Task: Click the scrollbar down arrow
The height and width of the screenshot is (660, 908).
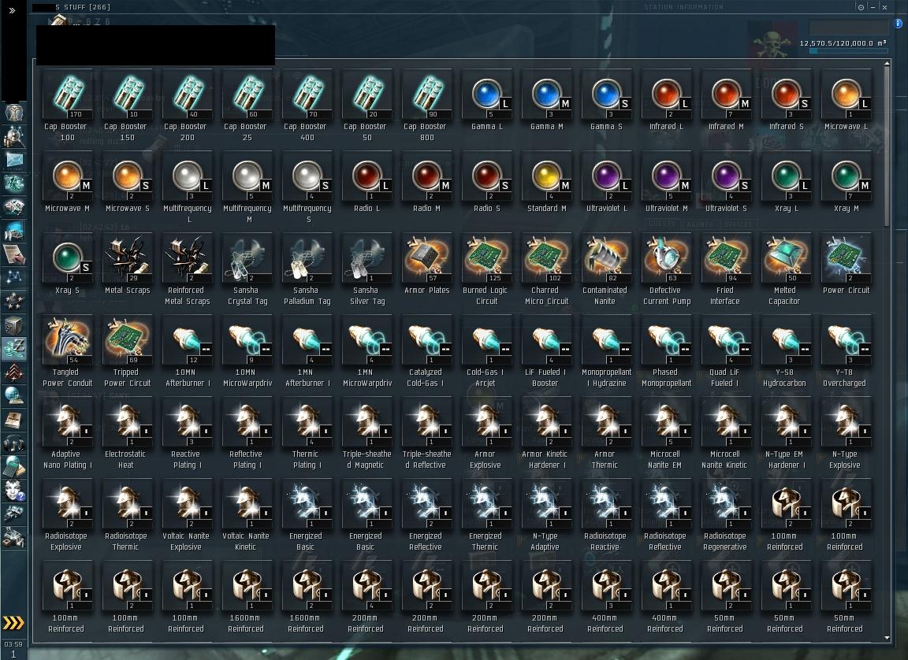Action: click(888, 638)
